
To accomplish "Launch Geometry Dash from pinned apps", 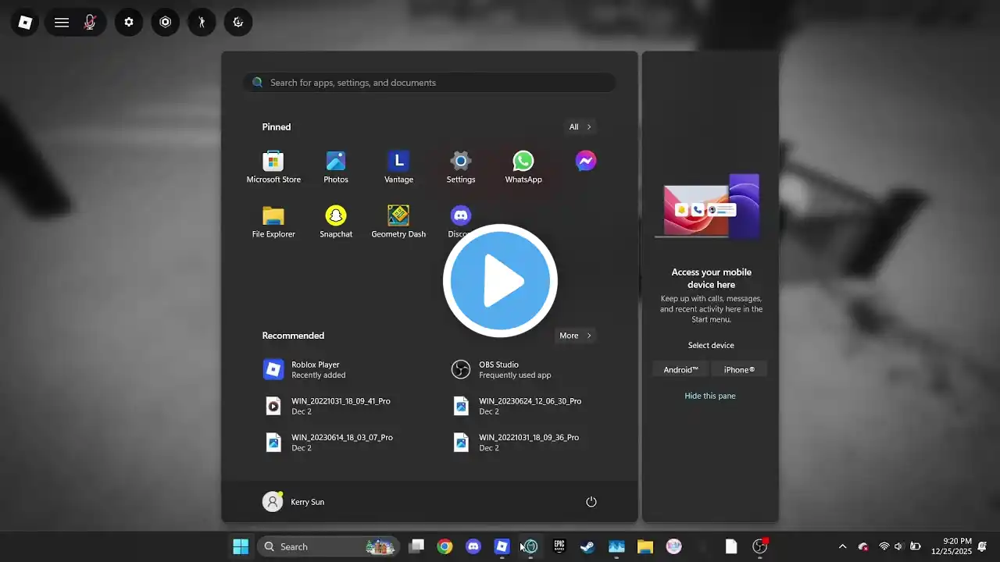I will (x=398, y=222).
